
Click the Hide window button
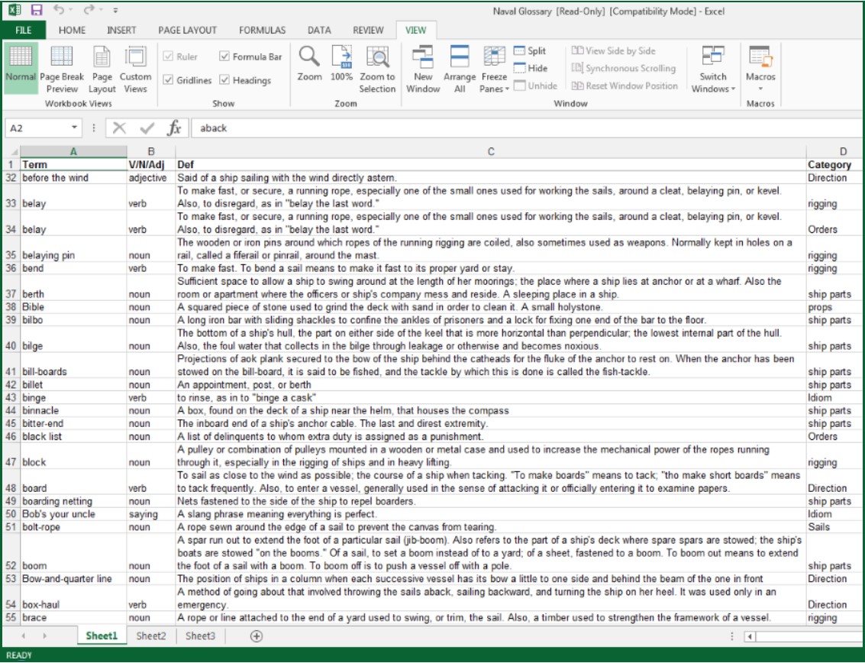click(530, 69)
